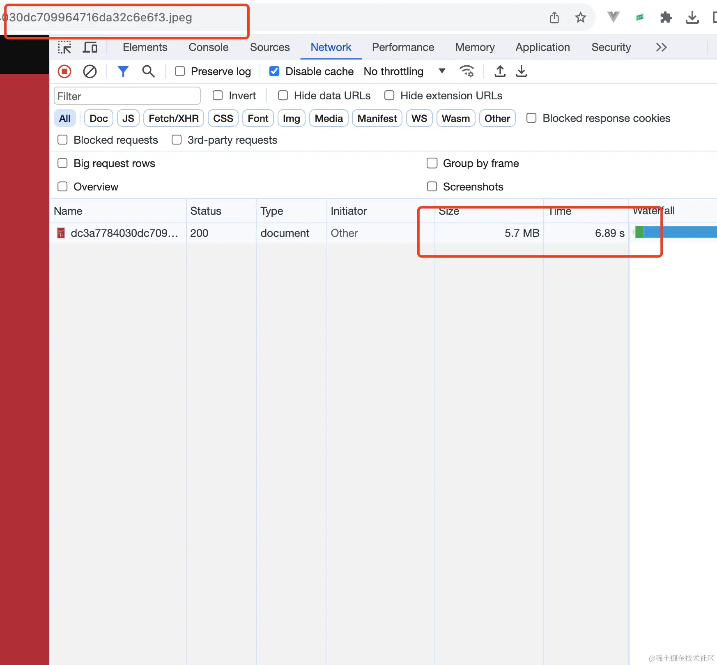The image size is (717, 665).
Task: Filter requests by Manifest type
Action: click(377, 118)
